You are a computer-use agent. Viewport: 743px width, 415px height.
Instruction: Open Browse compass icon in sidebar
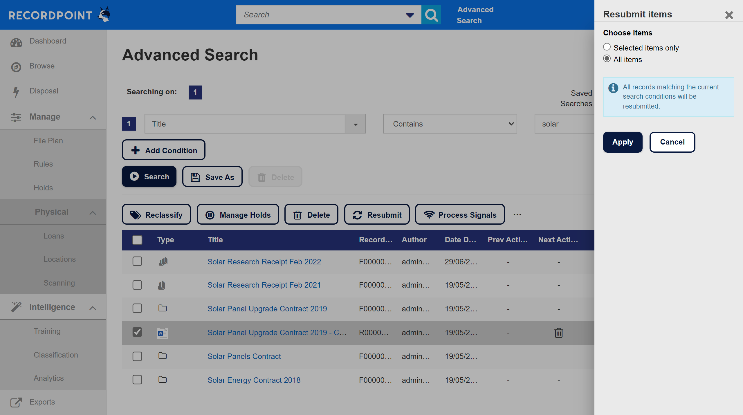click(x=16, y=67)
